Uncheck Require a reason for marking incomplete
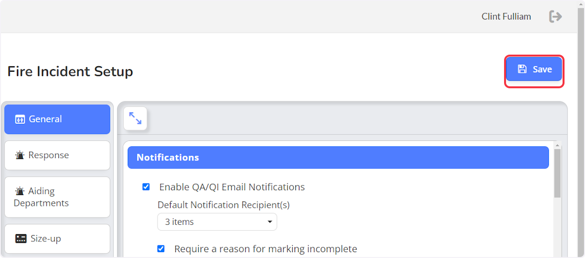 click(x=161, y=249)
